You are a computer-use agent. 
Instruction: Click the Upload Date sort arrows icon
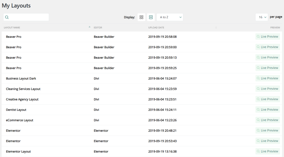click(216, 28)
